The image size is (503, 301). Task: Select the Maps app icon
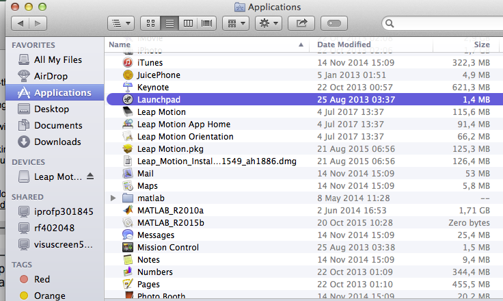tap(128, 185)
